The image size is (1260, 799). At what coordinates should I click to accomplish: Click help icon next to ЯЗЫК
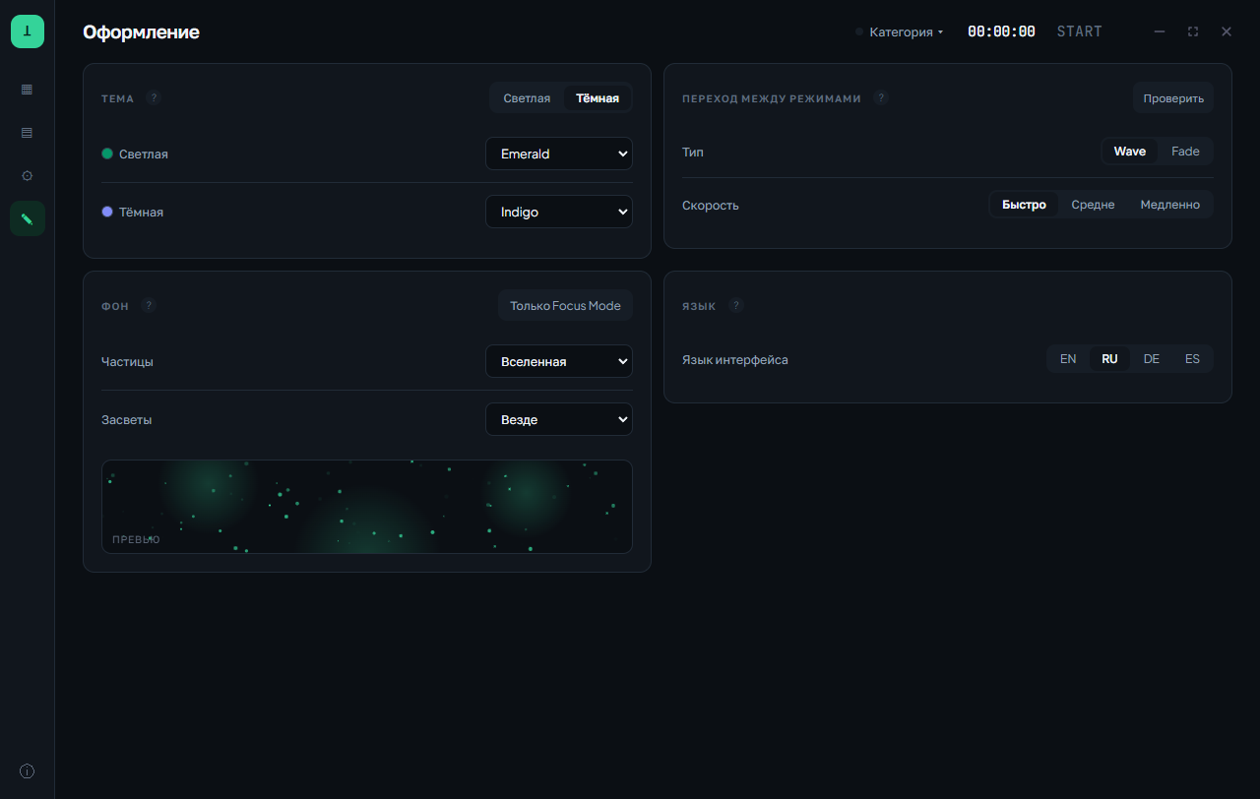(736, 306)
